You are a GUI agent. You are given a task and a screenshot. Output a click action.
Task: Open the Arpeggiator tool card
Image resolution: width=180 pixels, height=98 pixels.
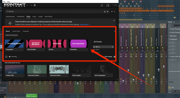coord(14,45)
